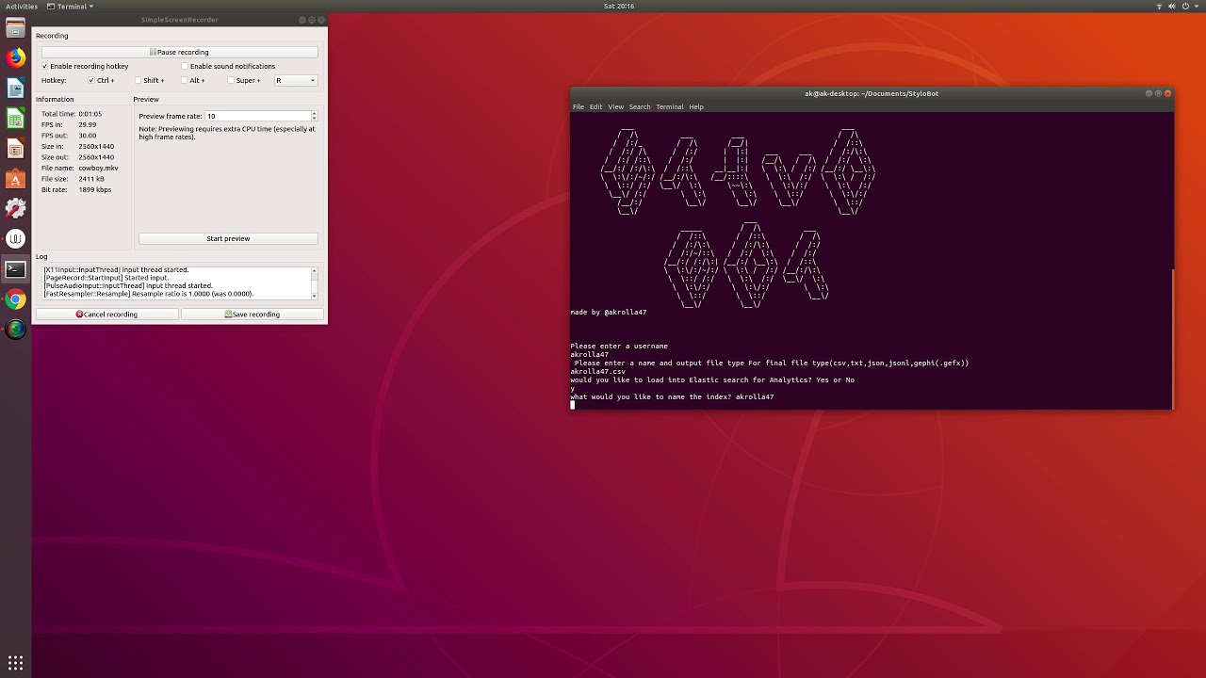The width and height of the screenshot is (1206, 678).
Task: Click the SimpleScreenRecorder title bar
Action: pyautogui.click(x=180, y=20)
